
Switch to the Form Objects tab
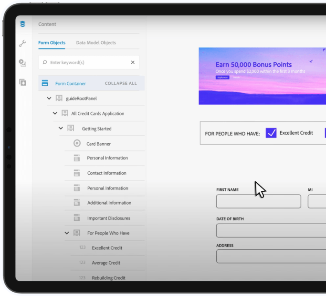pyautogui.click(x=52, y=43)
